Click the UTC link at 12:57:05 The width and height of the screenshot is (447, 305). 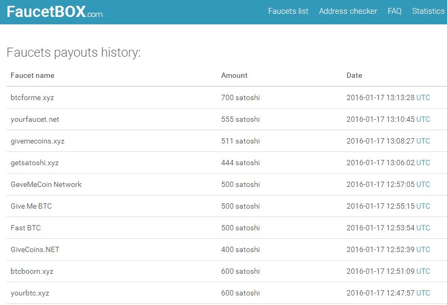click(x=423, y=184)
